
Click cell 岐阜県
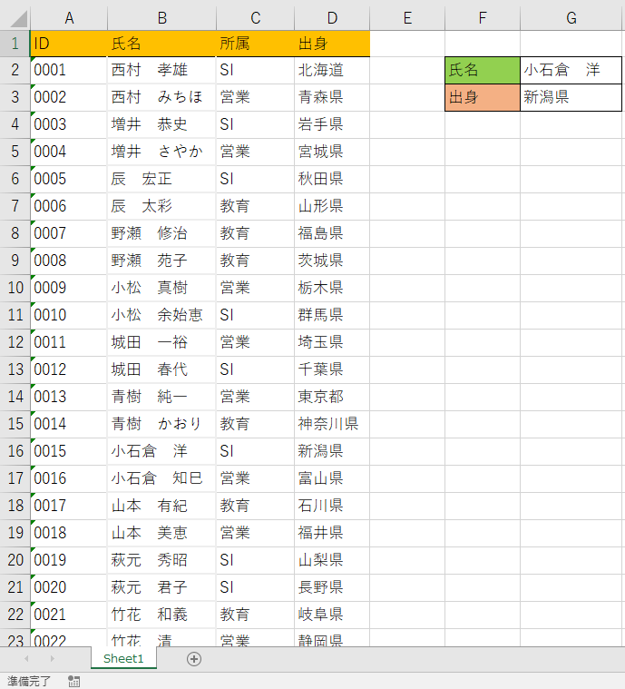click(x=332, y=615)
